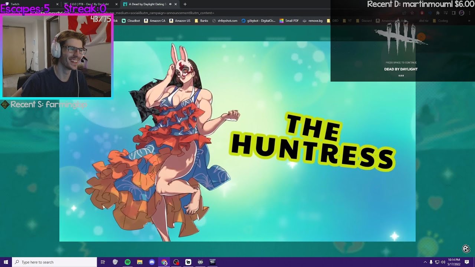Open OBS Studio from the taskbar
Image resolution: width=475 pixels, height=267 pixels.
(176, 262)
